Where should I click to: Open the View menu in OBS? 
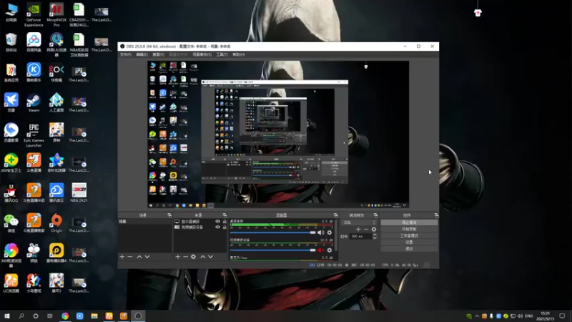[158, 54]
